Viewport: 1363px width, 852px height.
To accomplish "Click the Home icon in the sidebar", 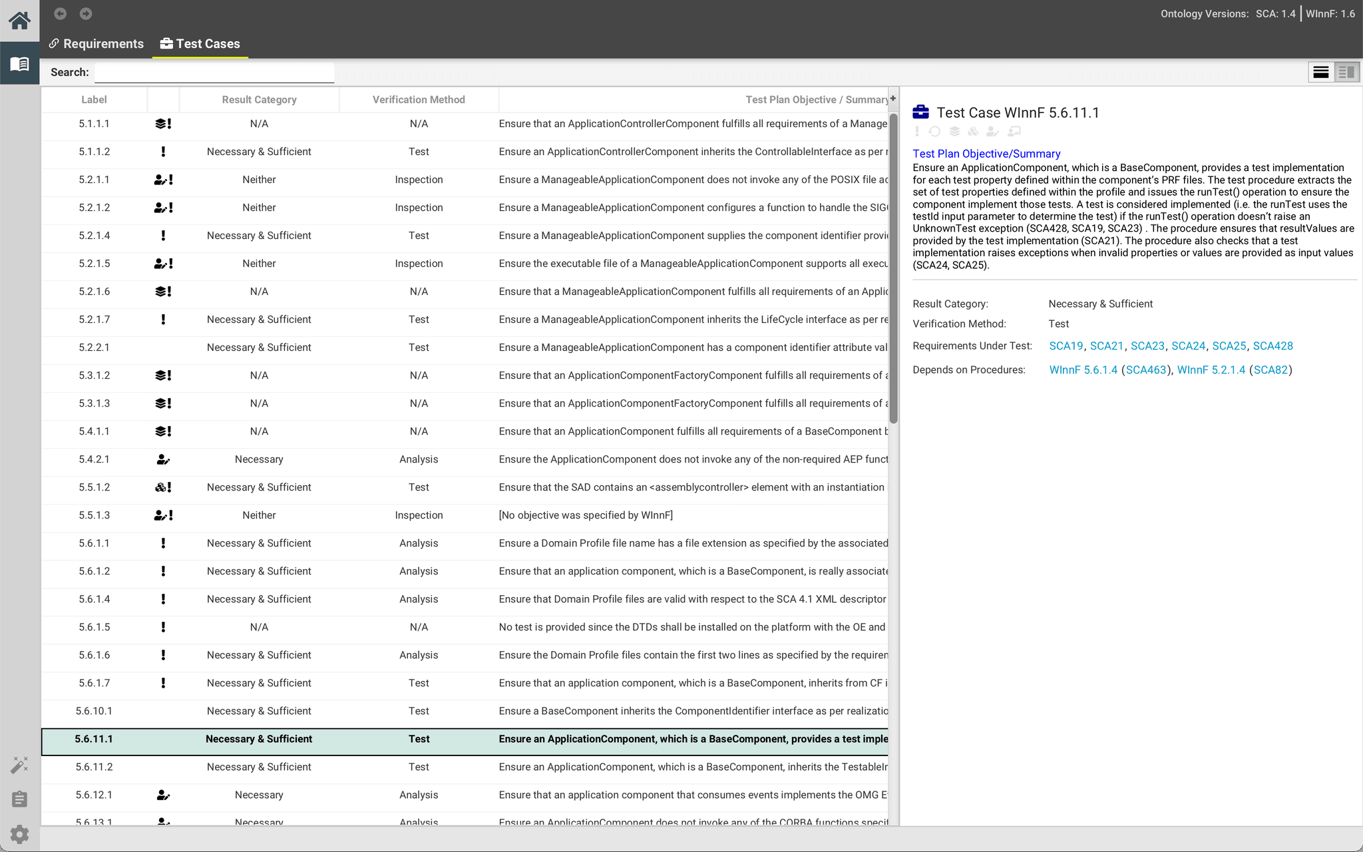I will click(19, 20).
